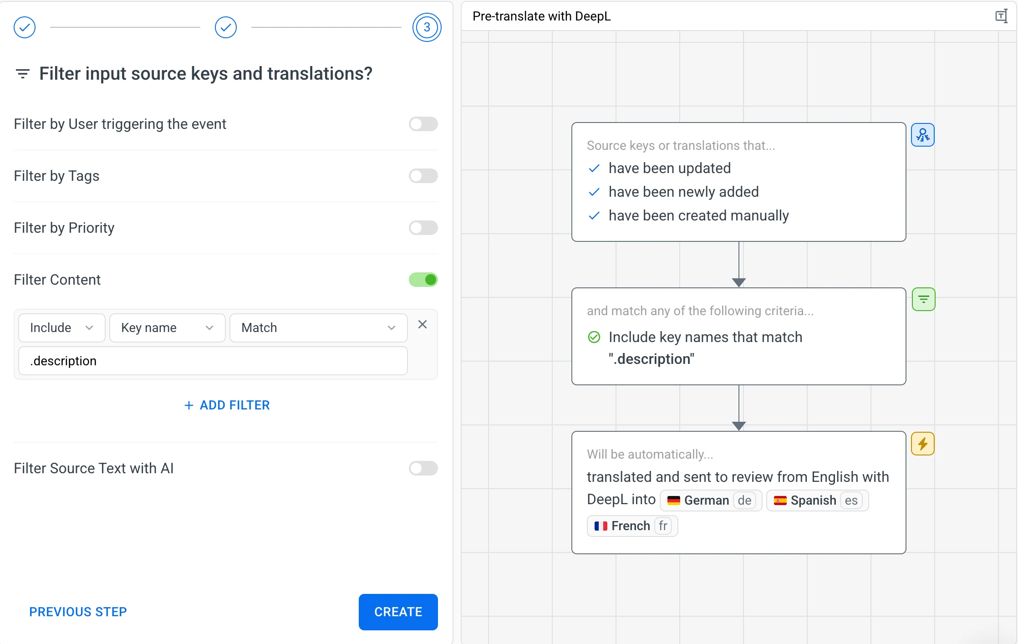Enable Filter Source Text with AI
The height and width of the screenshot is (644, 1018).
pos(423,468)
